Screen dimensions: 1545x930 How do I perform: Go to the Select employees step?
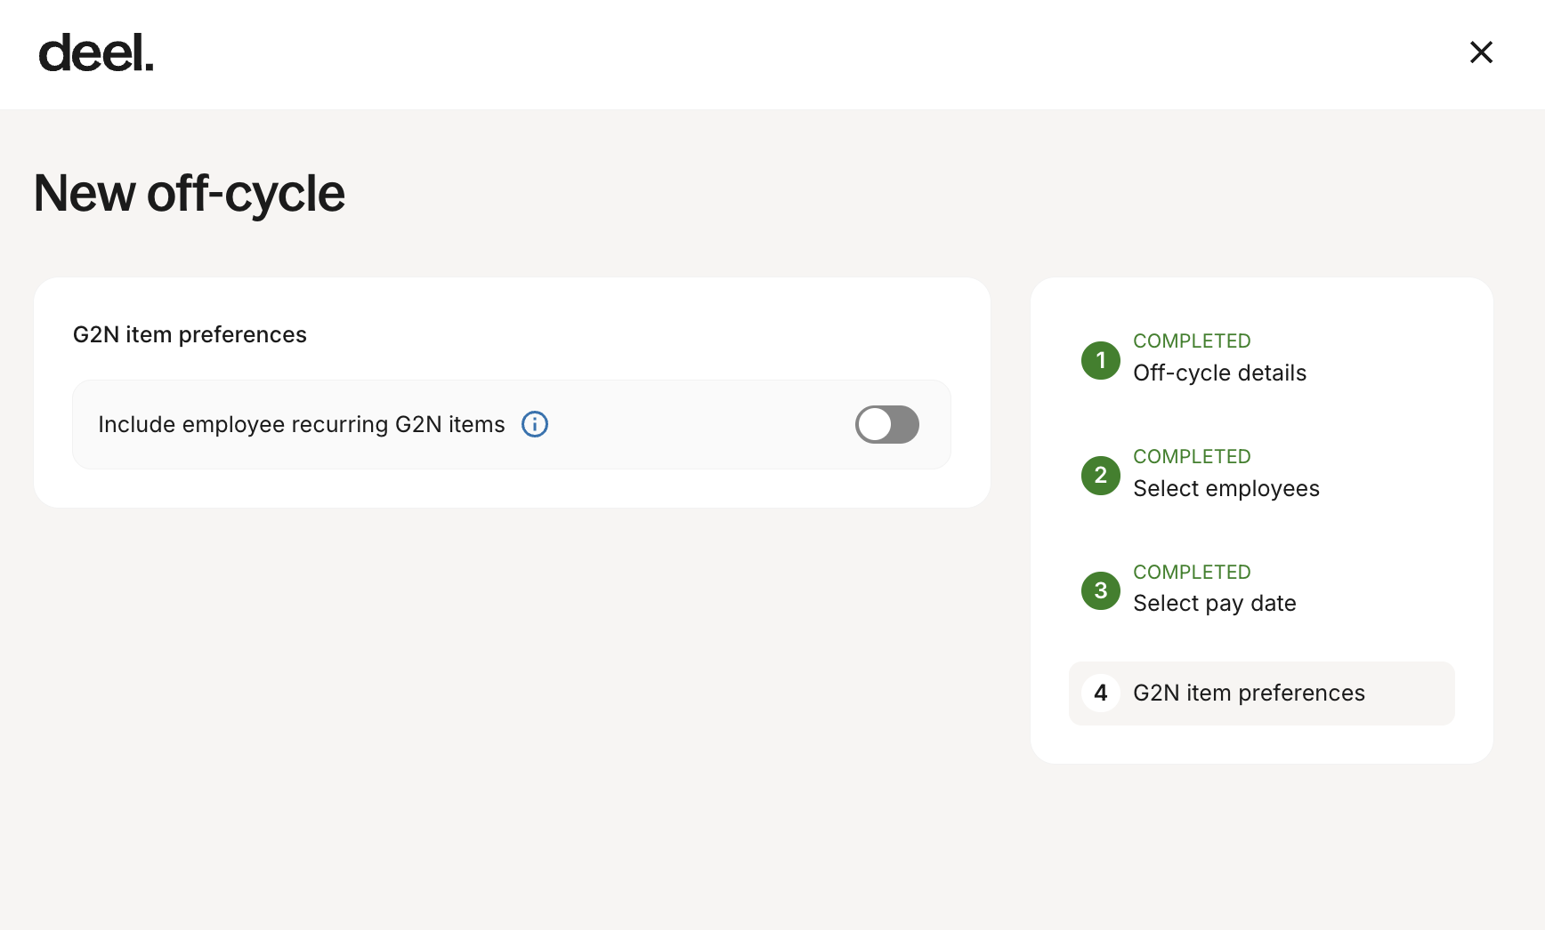coord(1225,489)
